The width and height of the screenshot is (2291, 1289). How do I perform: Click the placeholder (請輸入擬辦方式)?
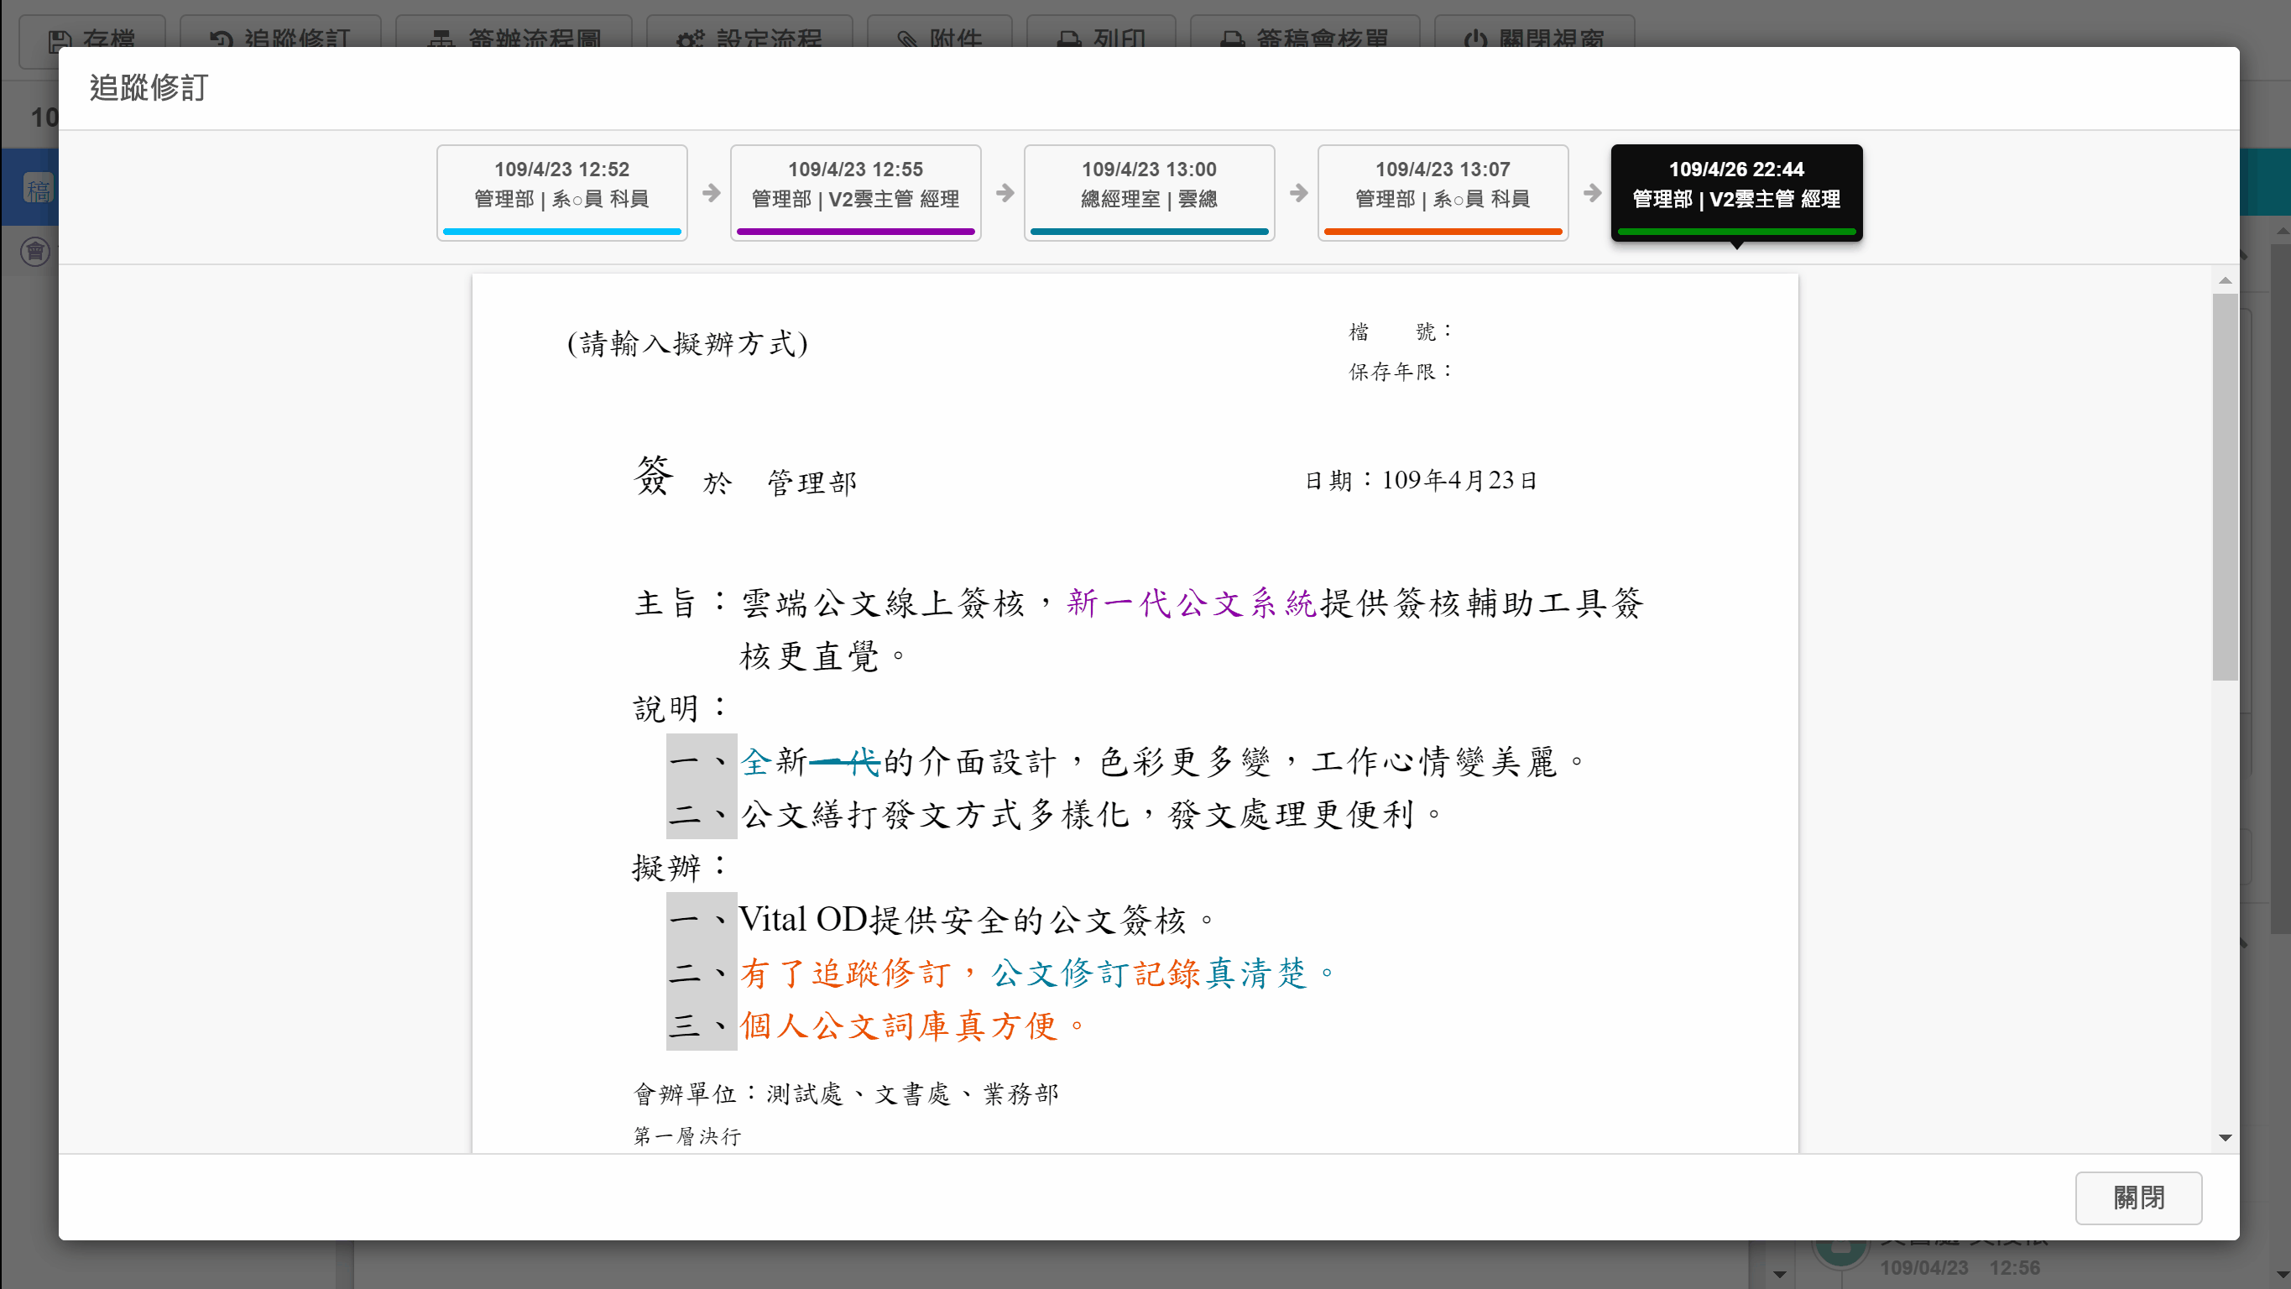tap(687, 343)
